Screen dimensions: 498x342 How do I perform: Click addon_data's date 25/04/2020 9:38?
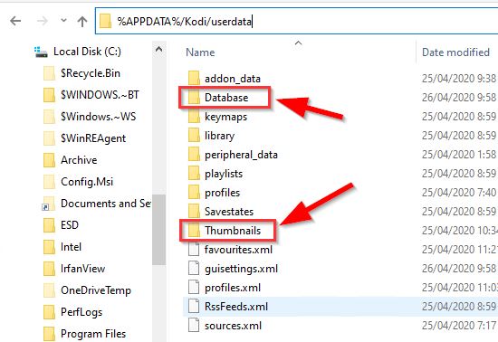tap(459, 79)
